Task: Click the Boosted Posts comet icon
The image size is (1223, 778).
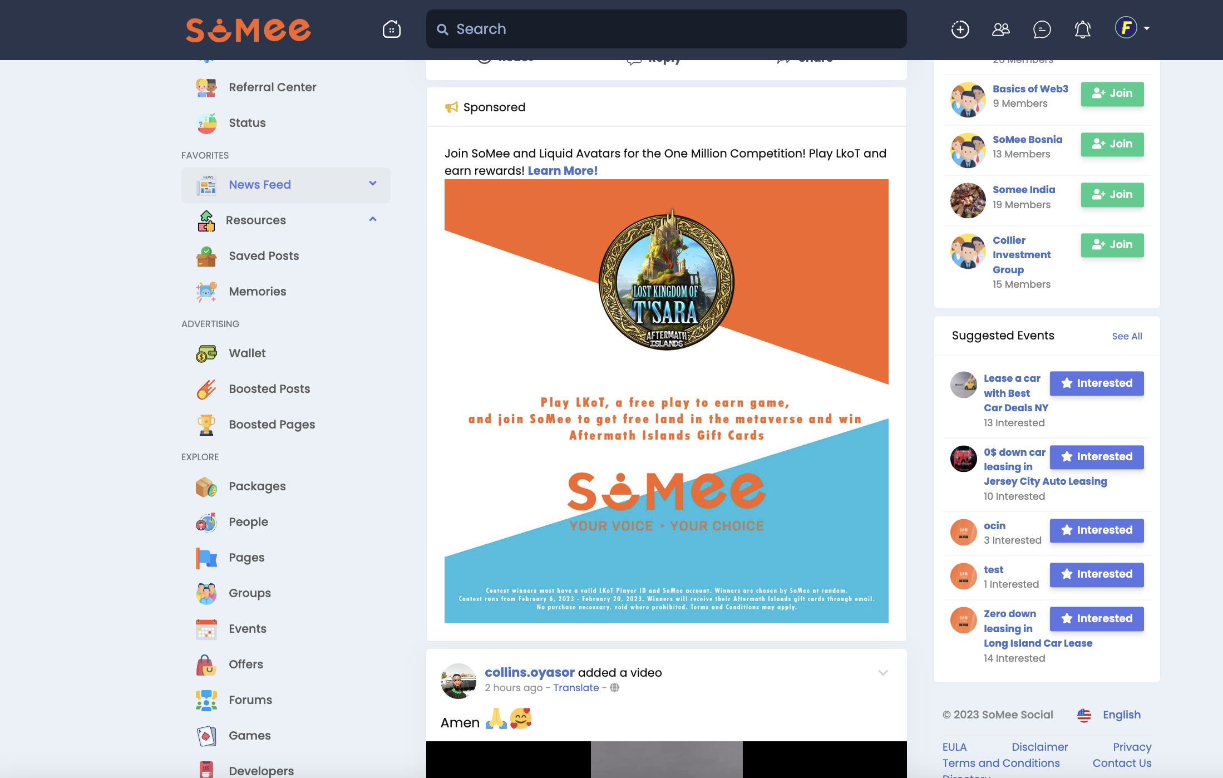Action: [206, 389]
